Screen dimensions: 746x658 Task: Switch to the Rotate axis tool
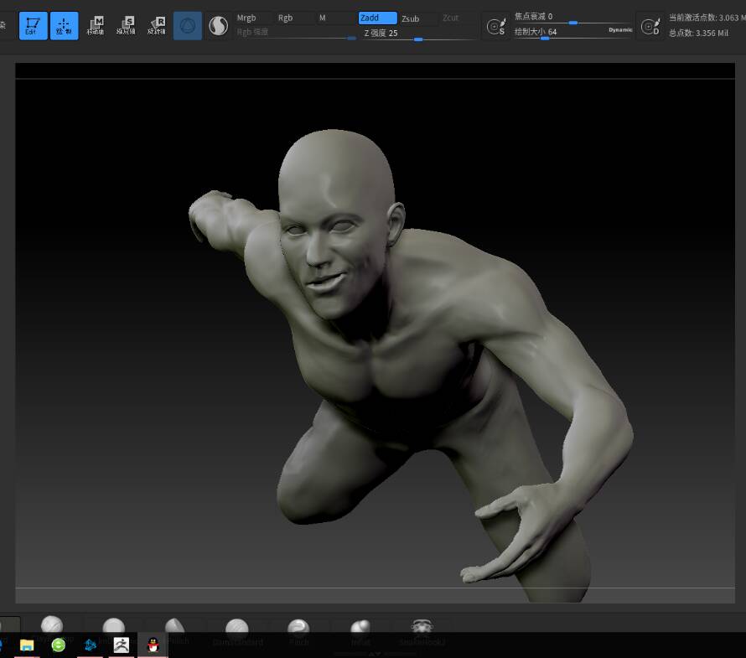point(156,25)
